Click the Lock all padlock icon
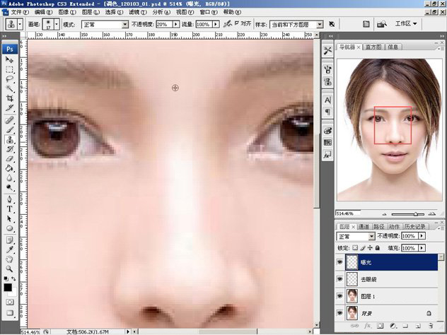Viewport: 447px width, 335px height. click(377, 249)
